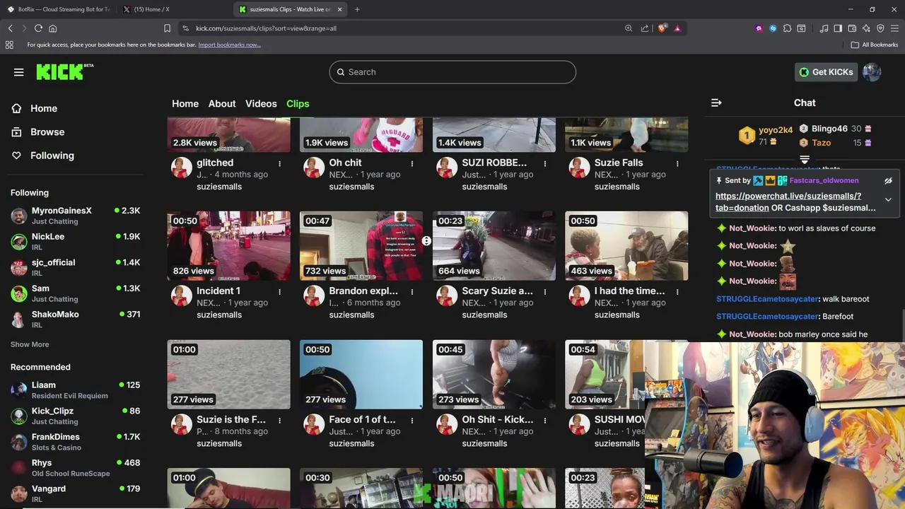Open options menu for 'Suzie Falls' clip
The height and width of the screenshot is (509, 905).
[677, 163]
